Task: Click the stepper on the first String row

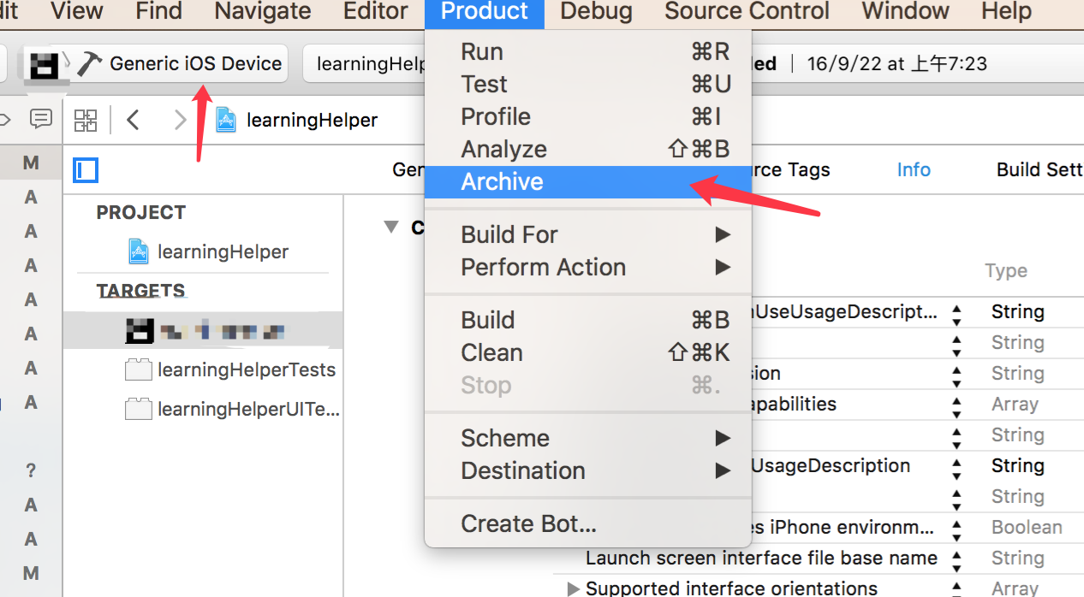Action: click(956, 313)
